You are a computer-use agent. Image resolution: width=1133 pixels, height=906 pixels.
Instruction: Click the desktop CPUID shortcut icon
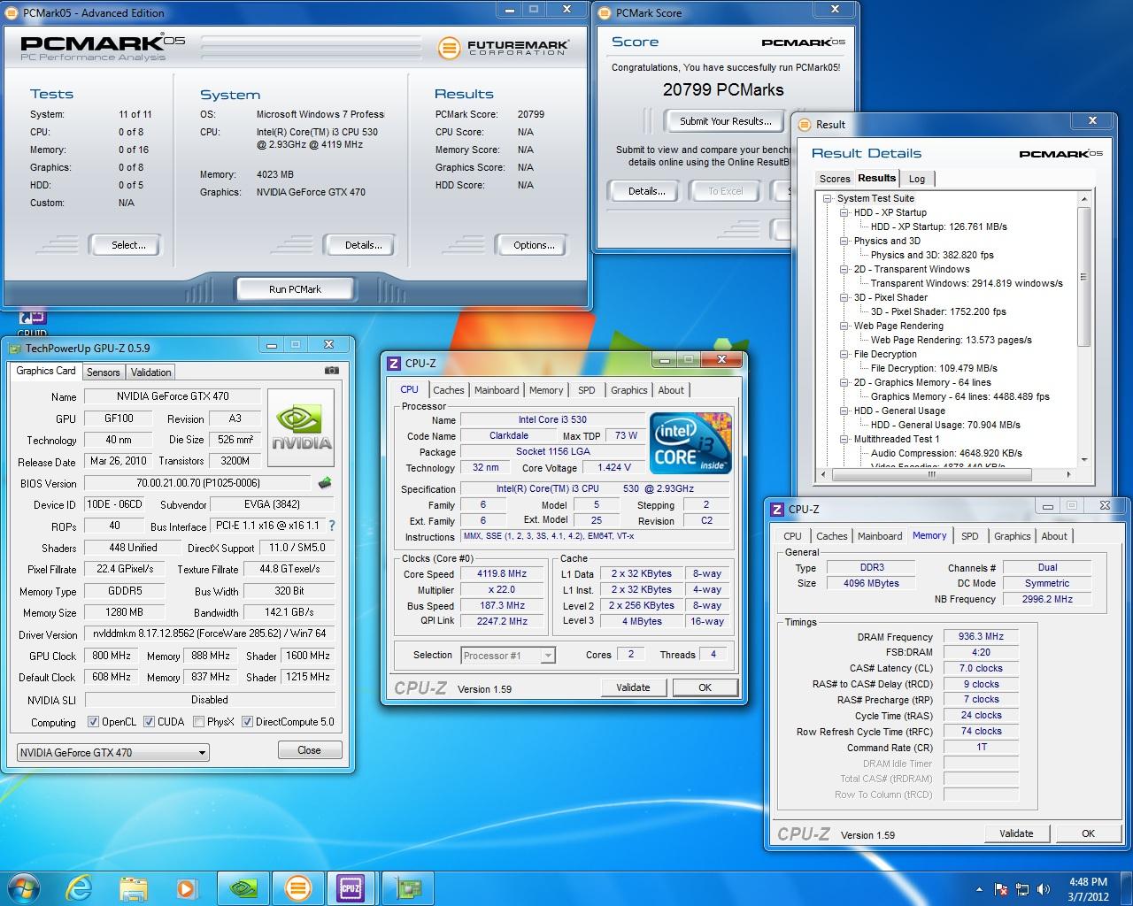pos(32,320)
